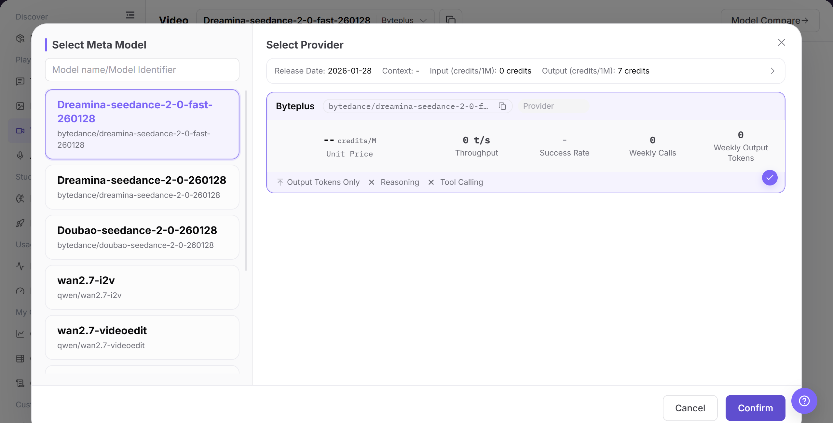Collapse the sidebar with the hamburger icon
The height and width of the screenshot is (423, 833).
(130, 15)
